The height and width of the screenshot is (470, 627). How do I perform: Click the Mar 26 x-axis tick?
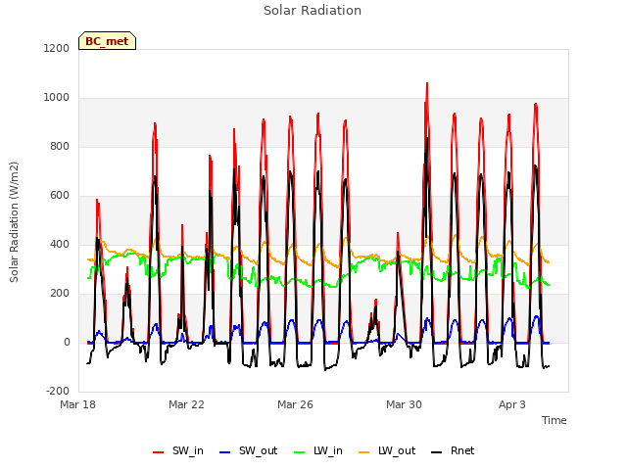[x=295, y=404]
